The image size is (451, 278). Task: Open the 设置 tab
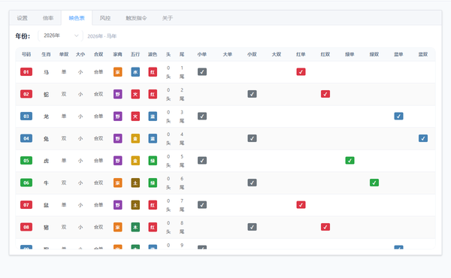pos(22,18)
